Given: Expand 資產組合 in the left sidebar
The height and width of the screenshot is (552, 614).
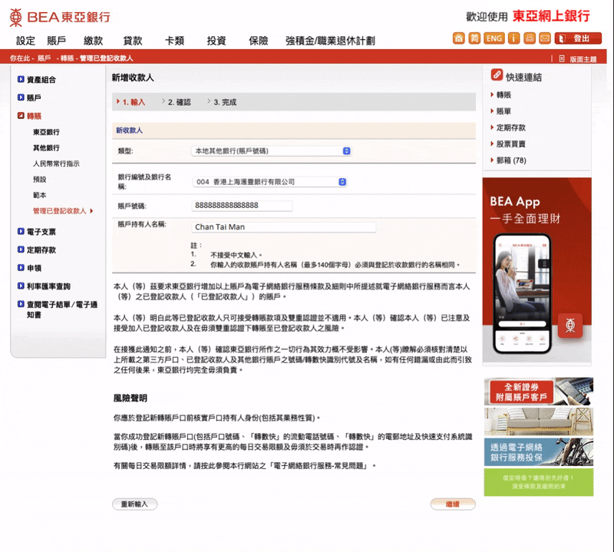Looking at the screenshot, I should click(x=37, y=80).
